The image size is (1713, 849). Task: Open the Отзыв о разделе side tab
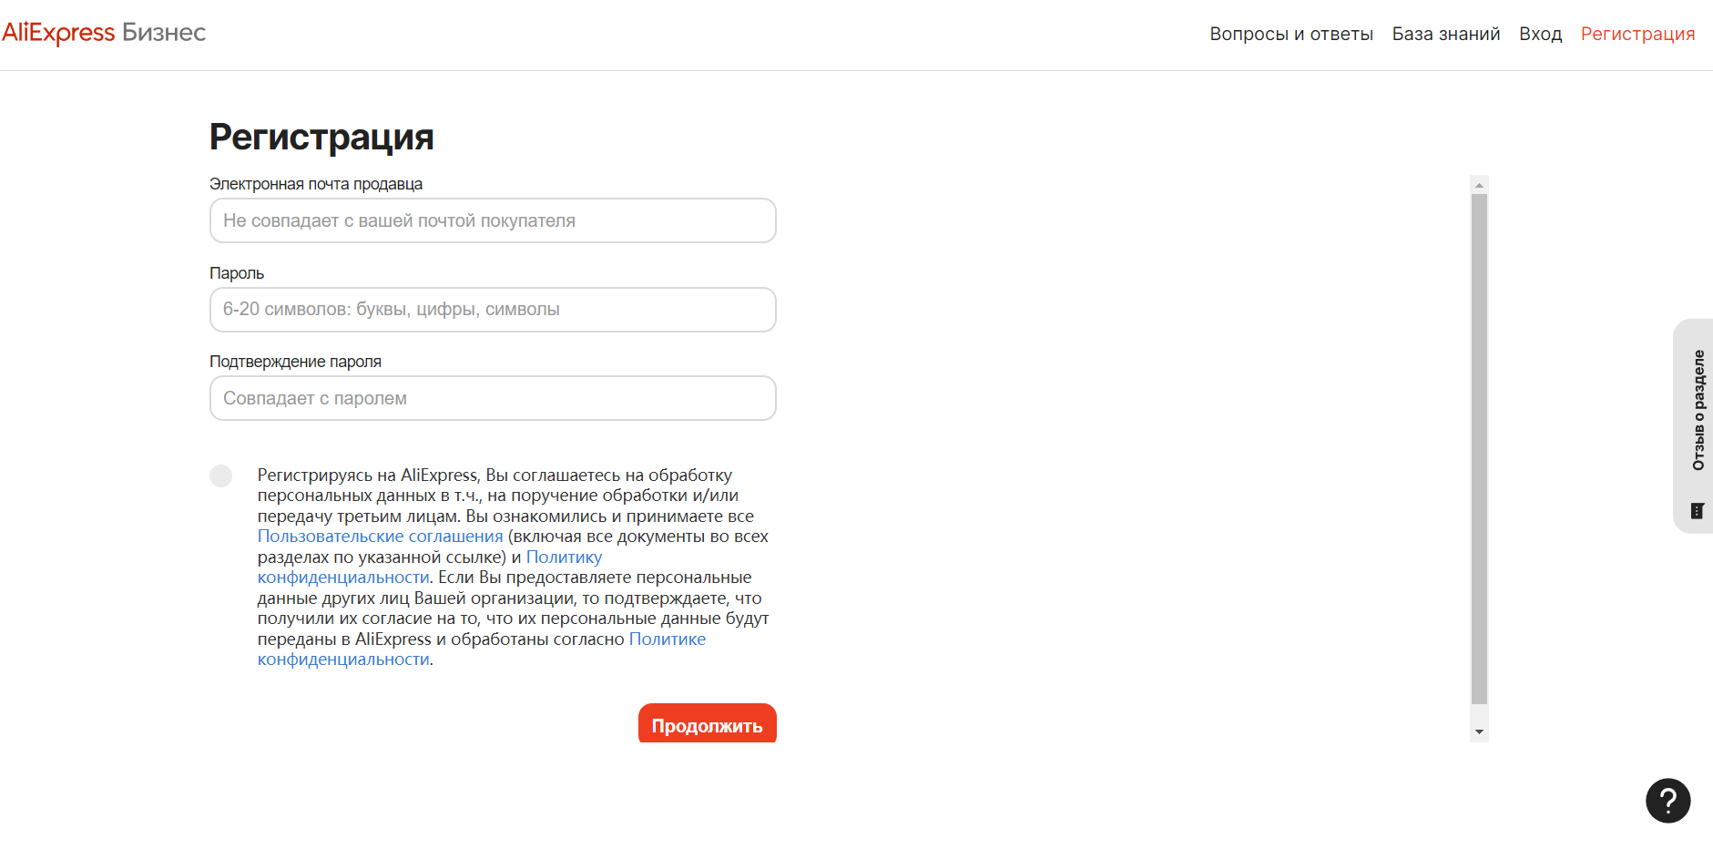coord(1694,425)
